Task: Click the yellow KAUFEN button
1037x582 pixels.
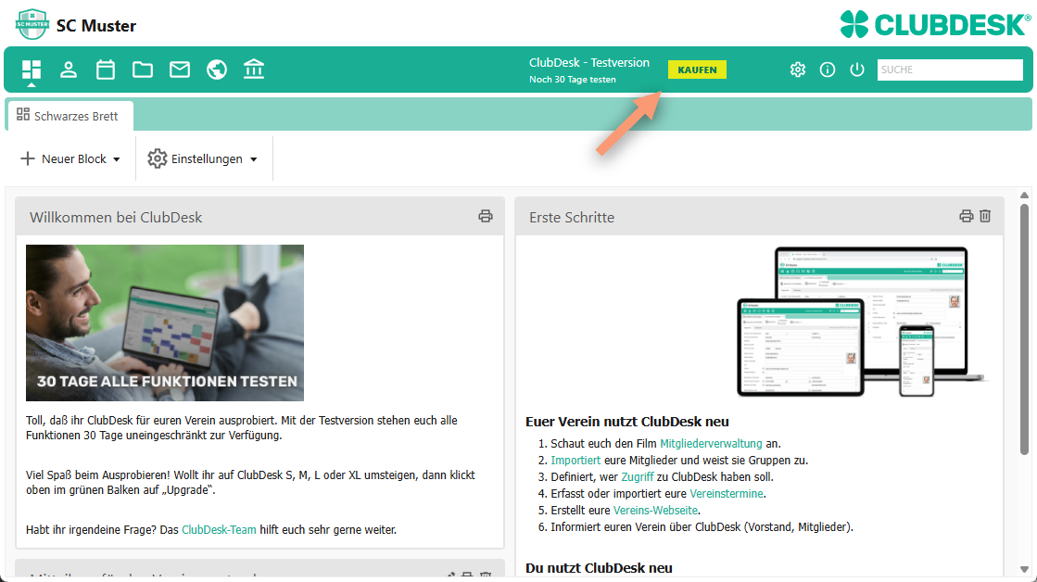Action: [x=697, y=70]
